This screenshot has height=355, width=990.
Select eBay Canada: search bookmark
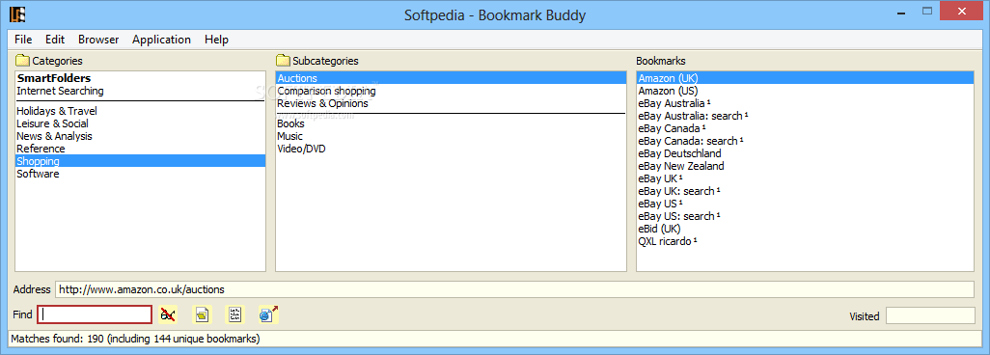coord(805,141)
